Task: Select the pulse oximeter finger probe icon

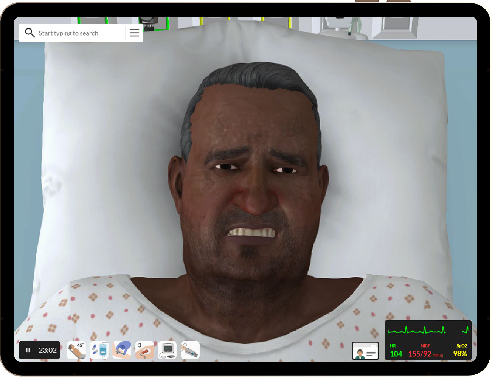Action: 190,350
